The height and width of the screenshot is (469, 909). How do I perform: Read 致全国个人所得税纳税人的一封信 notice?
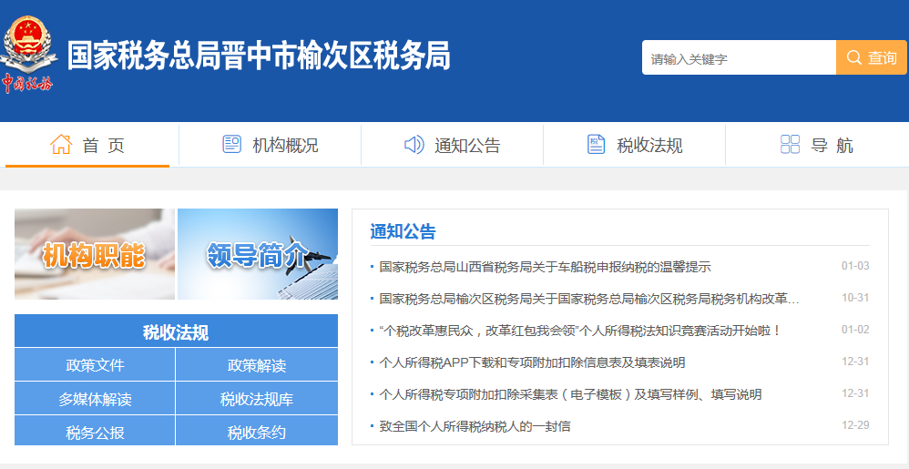point(475,426)
